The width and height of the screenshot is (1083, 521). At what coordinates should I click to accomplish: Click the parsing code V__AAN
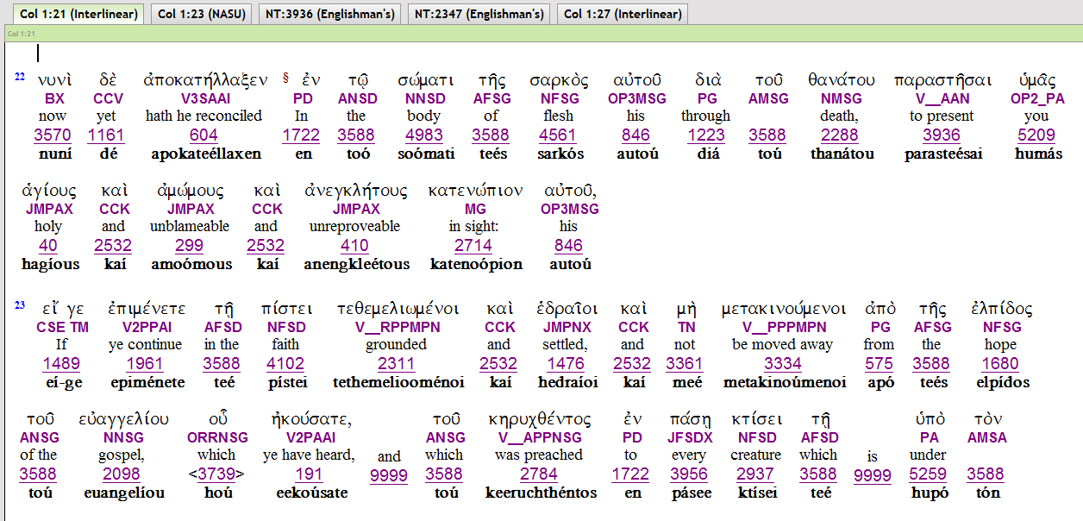pyautogui.click(x=941, y=98)
